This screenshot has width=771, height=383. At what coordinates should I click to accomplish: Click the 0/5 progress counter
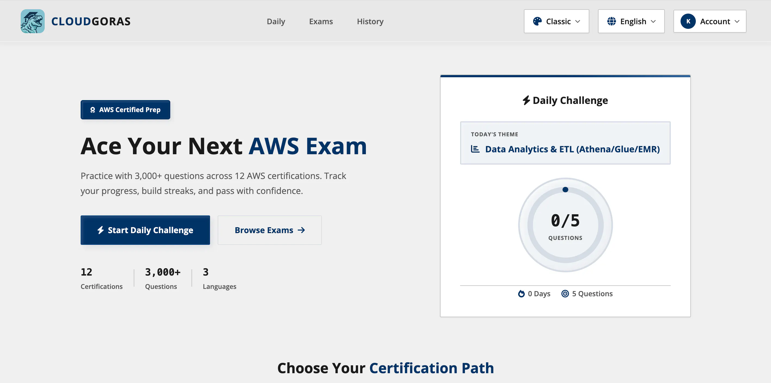pyautogui.click(x=565, y=221)
